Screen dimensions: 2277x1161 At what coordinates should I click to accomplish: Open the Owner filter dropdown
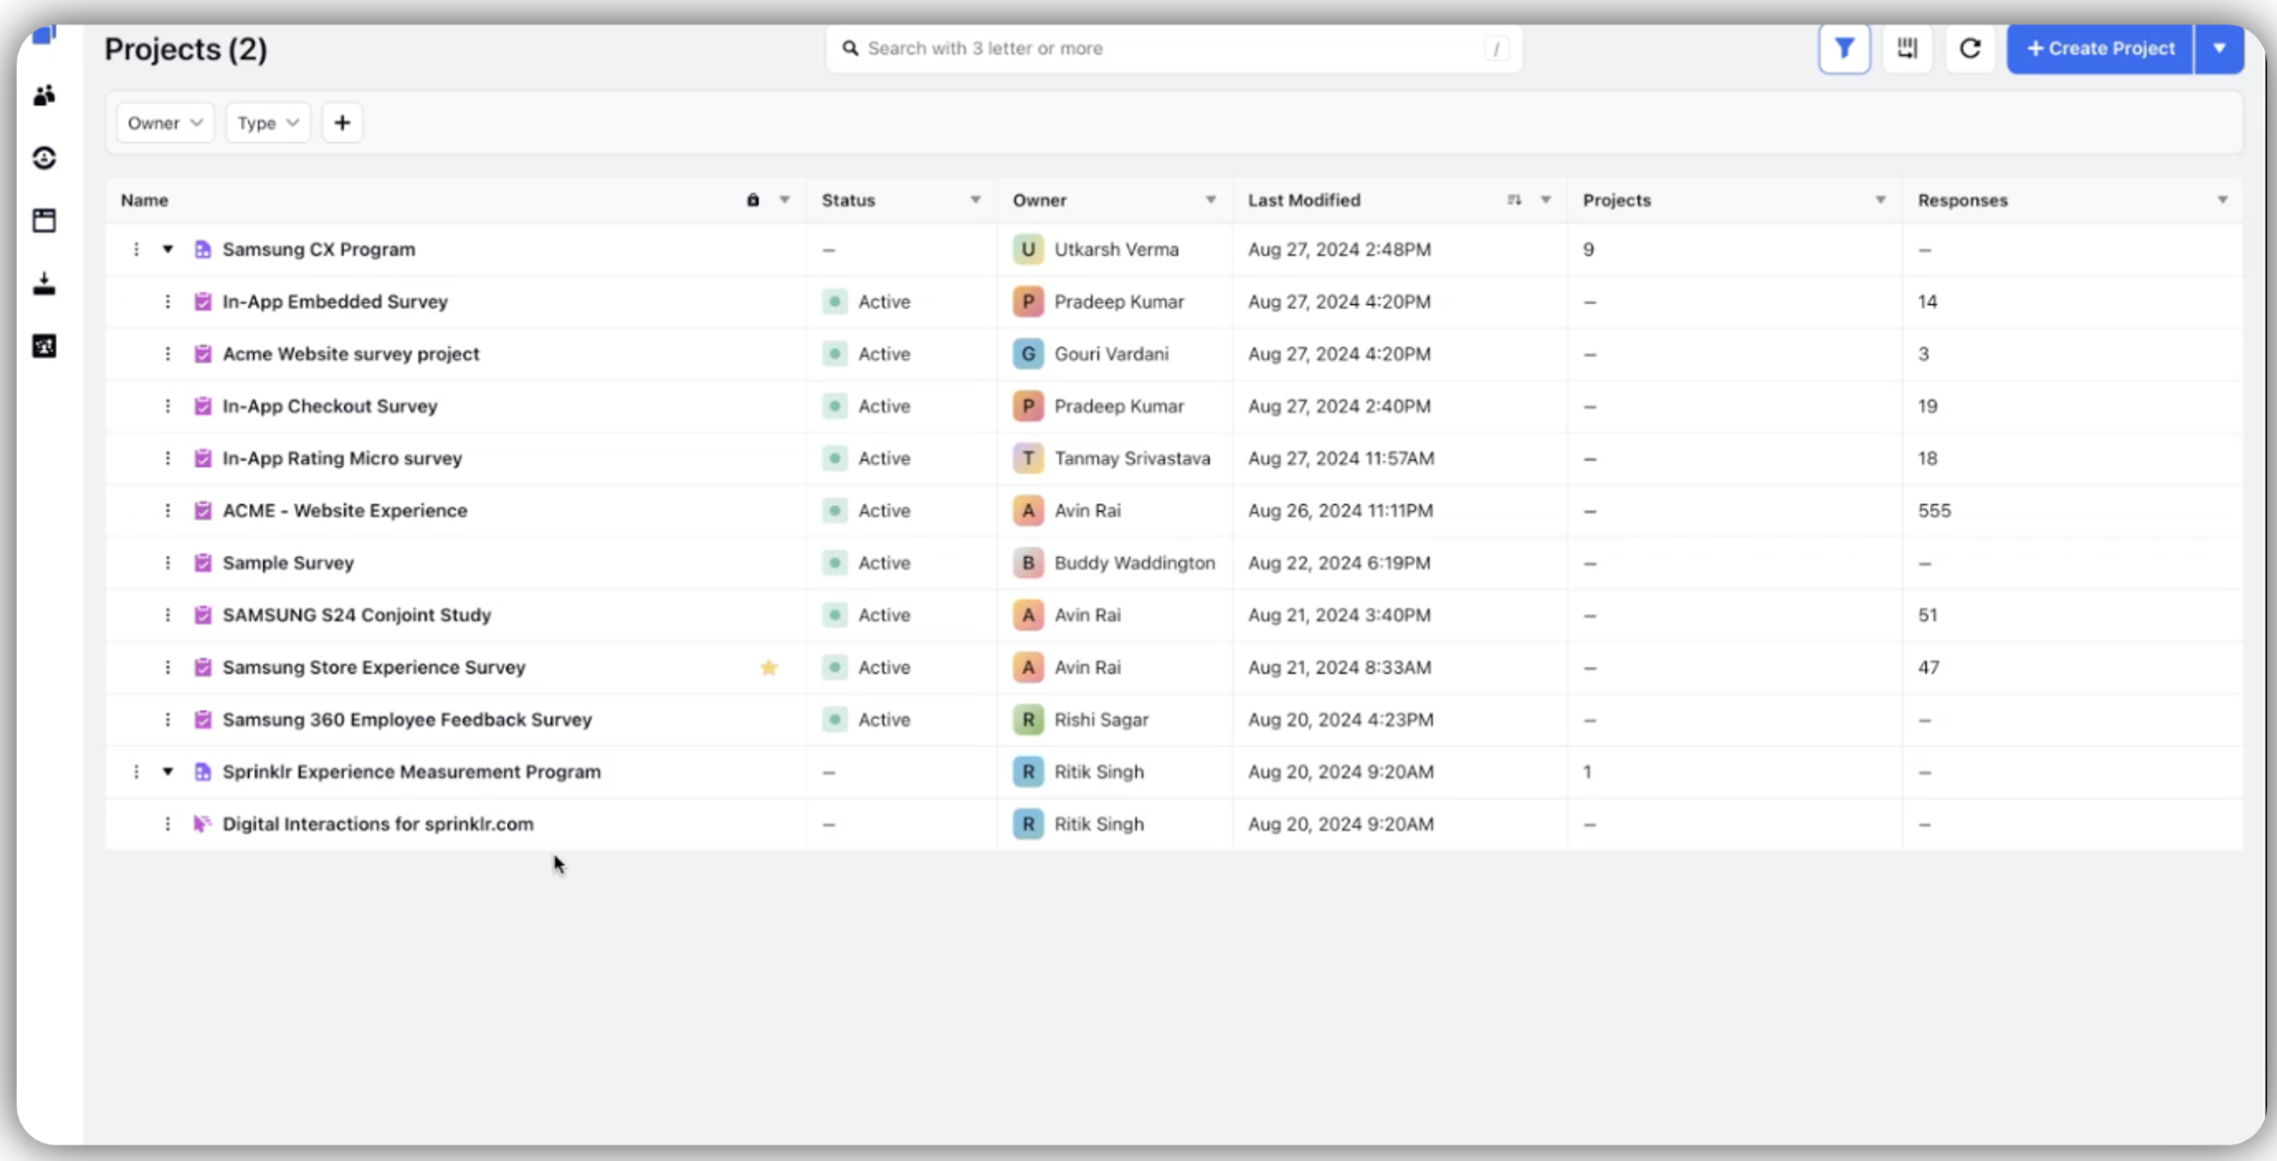(165, 123)
